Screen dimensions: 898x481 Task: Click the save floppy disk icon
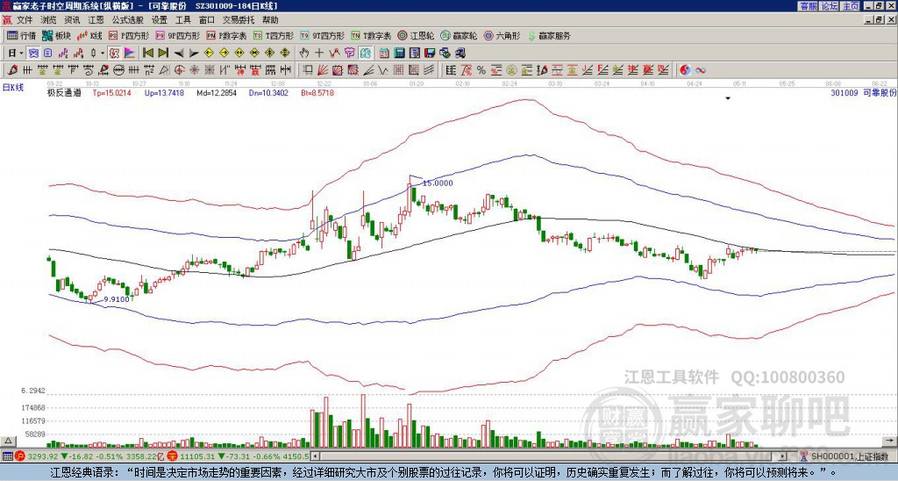(430, 54)
